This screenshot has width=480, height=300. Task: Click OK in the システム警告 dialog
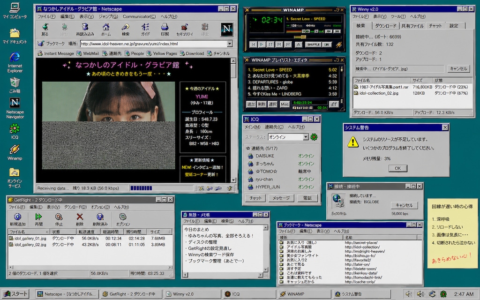coord(397,168)
